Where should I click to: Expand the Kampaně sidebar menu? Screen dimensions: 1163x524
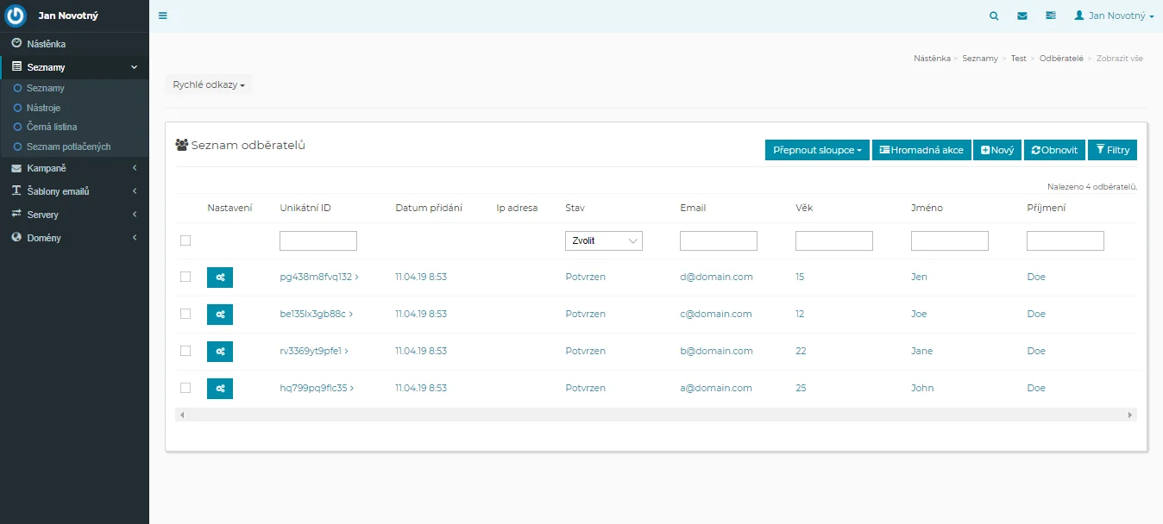[74, 168]
